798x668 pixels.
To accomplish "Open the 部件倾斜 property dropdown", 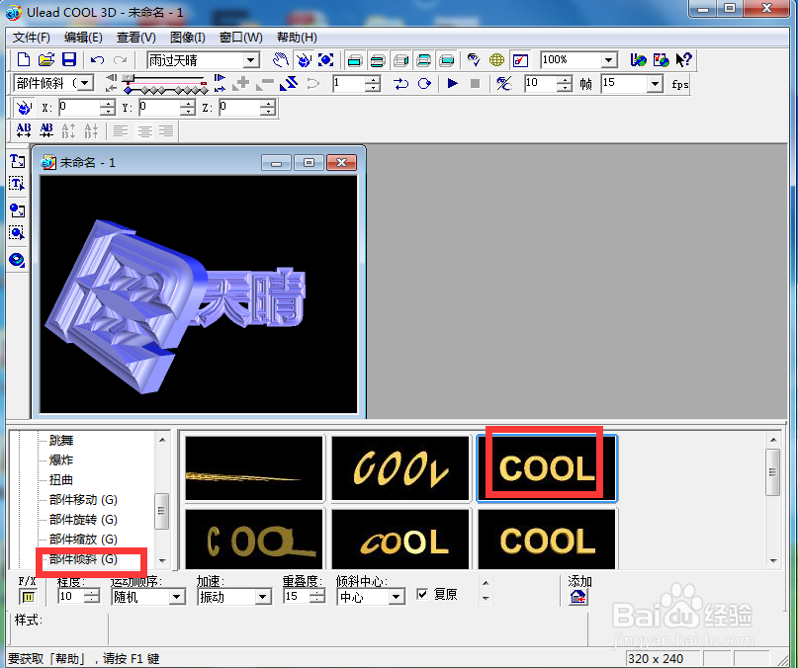I will 85,83.
